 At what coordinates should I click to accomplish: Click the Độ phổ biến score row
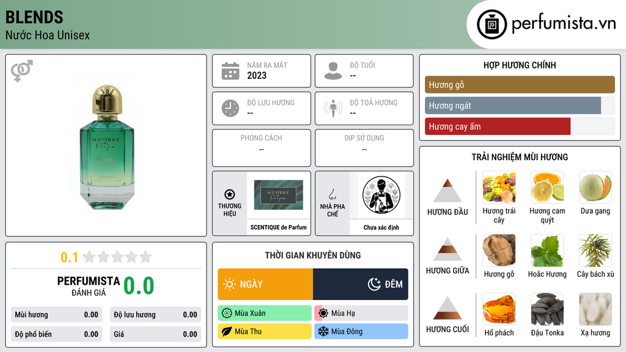click(x=56, y=334)
